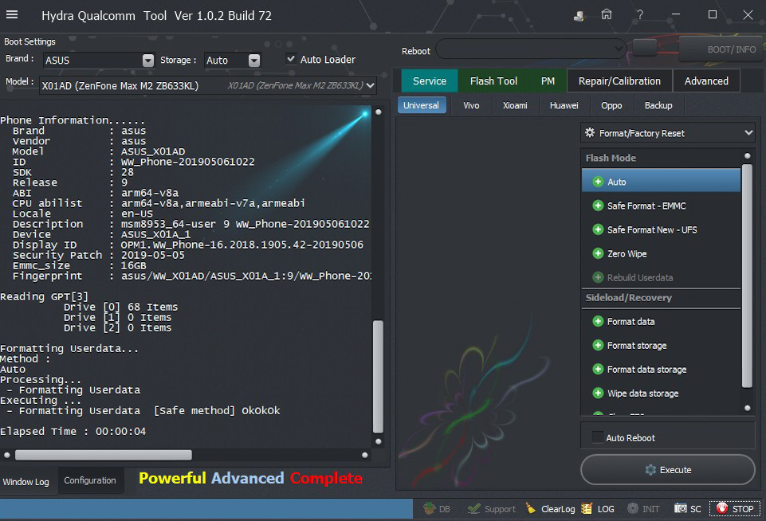The height and width of the screenshot is (521, 766).
Task: Open the Storage dropdown set to Auto
Action: [254, 61]
